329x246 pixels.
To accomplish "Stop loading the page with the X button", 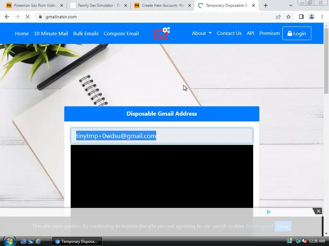I will point(28,17).
